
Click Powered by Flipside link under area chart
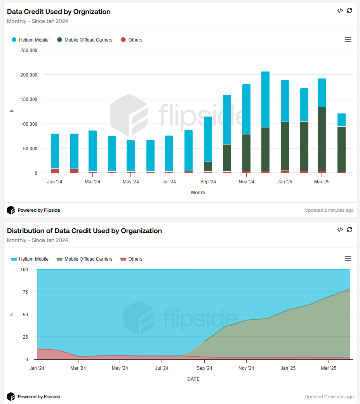39,397
